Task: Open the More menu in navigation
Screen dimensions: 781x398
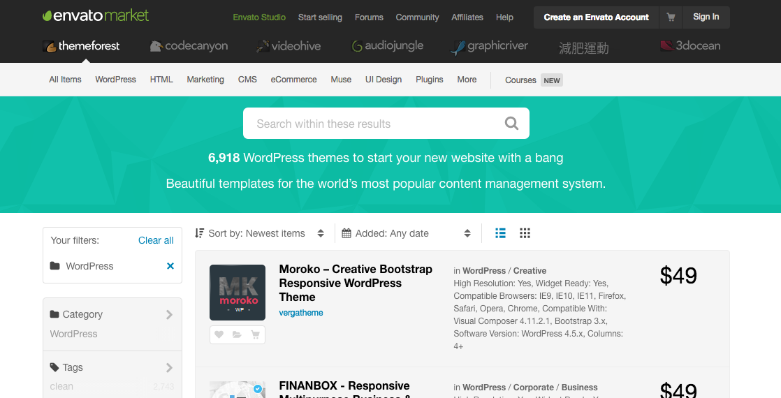Action: pyautogui.click(x=467, y=79)
